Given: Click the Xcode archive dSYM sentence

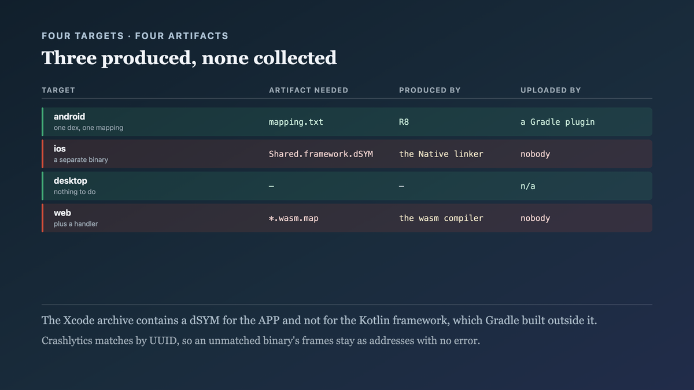Looking at the screenshot, I should point(319,320).
